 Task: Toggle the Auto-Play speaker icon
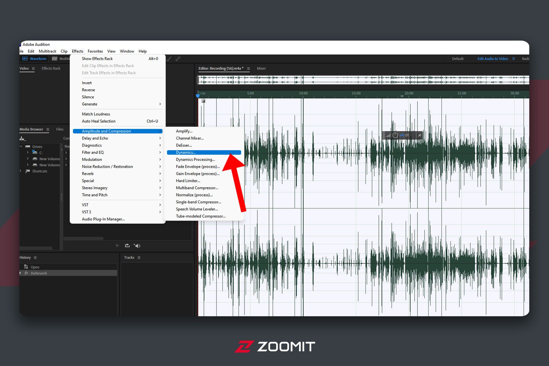[137, 246]
